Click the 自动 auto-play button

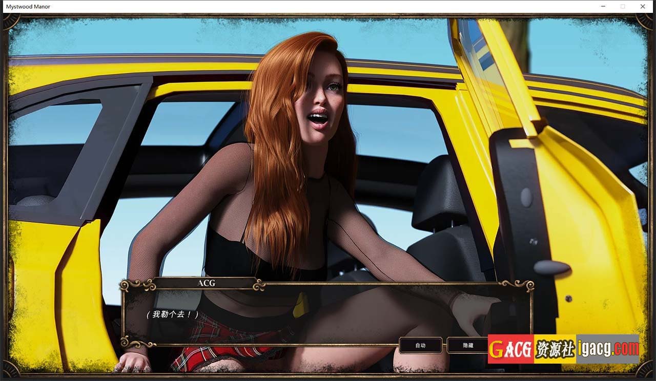(420, 346)
